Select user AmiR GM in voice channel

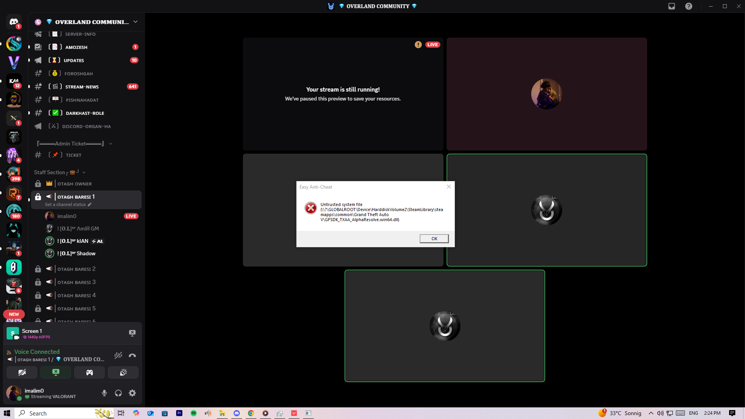(x=92, y=229)
